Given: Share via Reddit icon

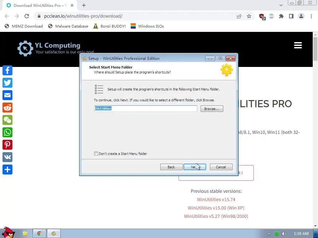Looking at the screenshot, I should click(7, 108).
